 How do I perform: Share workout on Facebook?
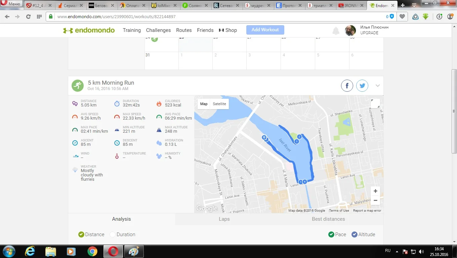[347, 86]
